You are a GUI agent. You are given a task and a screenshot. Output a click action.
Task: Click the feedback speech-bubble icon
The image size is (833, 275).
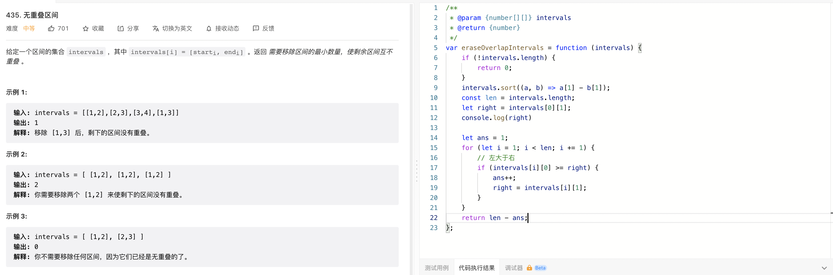pyautogui.click(x=256, y=28)
